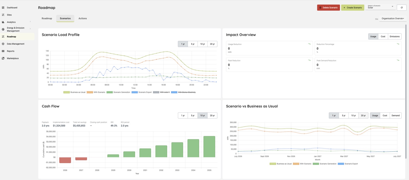Open the Select a Scenario dropdown
Viewport: 409px width, 180px height.
click(x=381, y=7)
